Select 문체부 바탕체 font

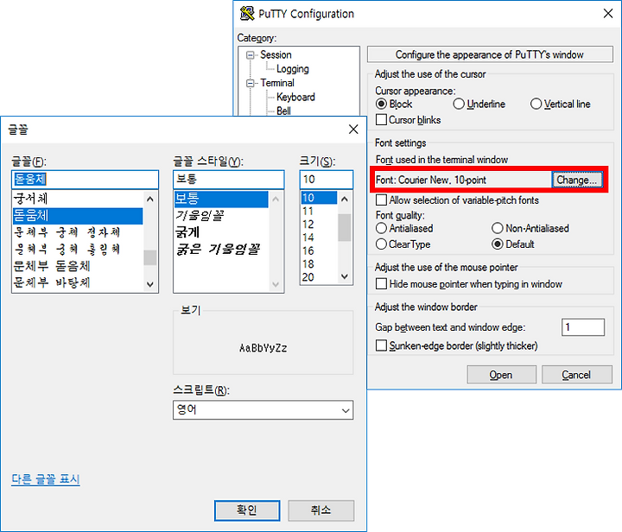click(78, 282)
